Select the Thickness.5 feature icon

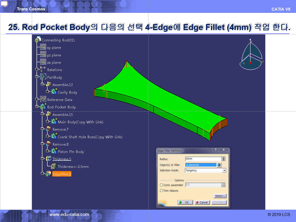pyautogui.click(x=49, y=159)
